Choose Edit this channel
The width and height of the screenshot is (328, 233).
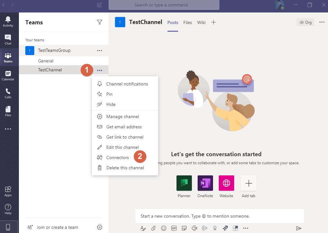(125, 147)
